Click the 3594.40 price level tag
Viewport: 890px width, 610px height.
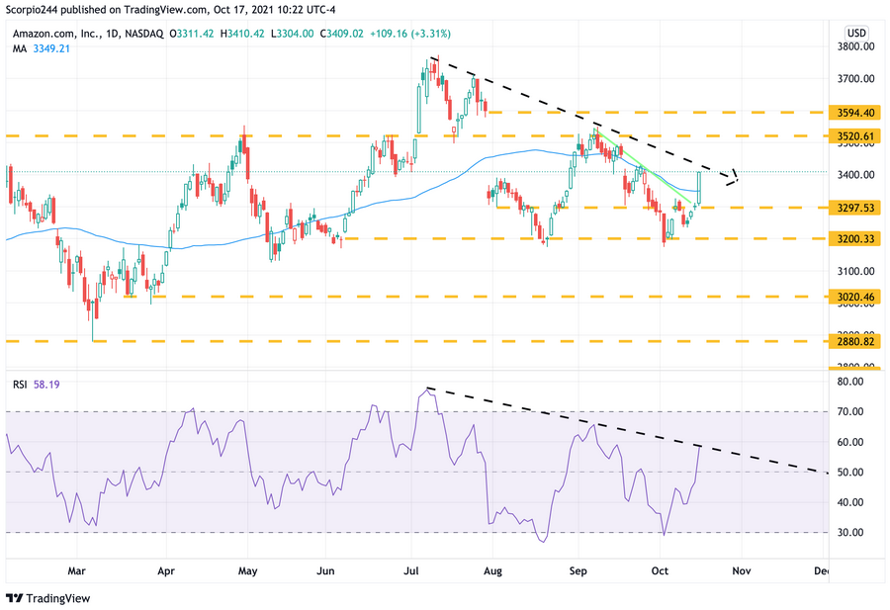pos(854,113)
